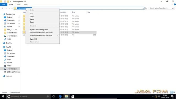The height and width of the screenshot is (99, 176).
Task: Click the network tray icon
Action: point(156,97)
